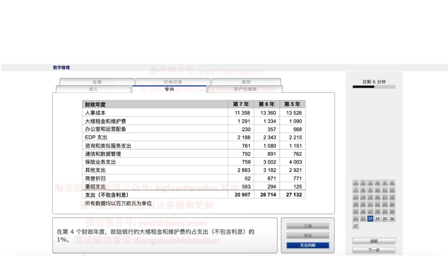448x280 pixels.
Task: Select question 34
Action: click(x=377, y=219)
